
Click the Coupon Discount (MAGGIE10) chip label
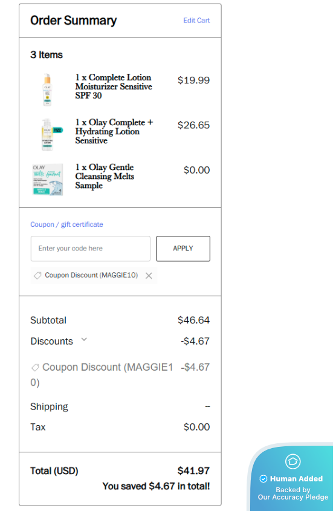click(91, 275)
